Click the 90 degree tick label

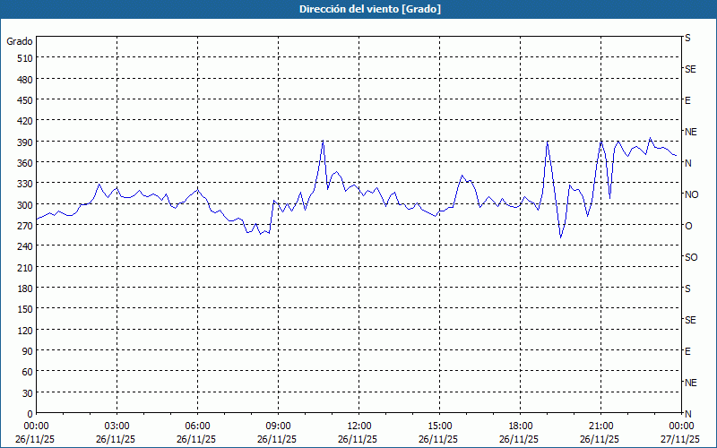tap(28, 351)
